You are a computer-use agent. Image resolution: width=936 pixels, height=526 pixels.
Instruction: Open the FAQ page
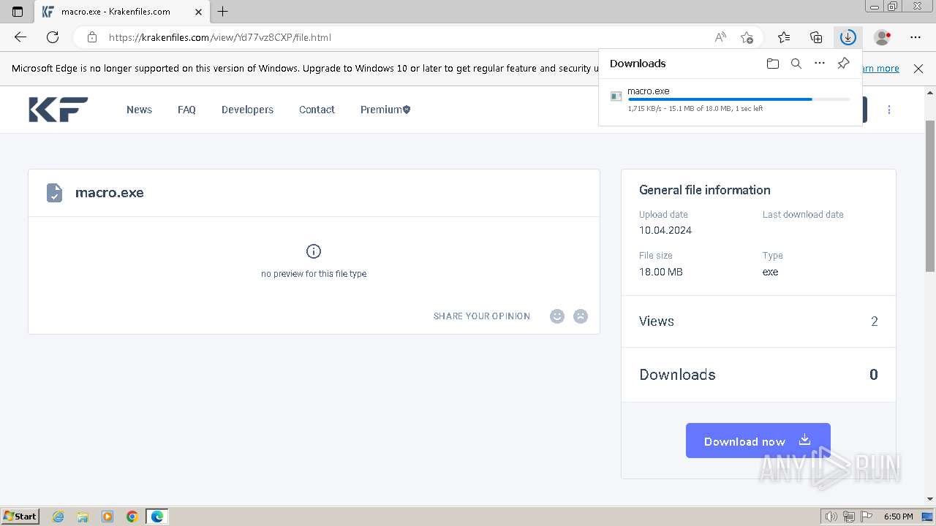pyautogui.click(x=186, y=110)
